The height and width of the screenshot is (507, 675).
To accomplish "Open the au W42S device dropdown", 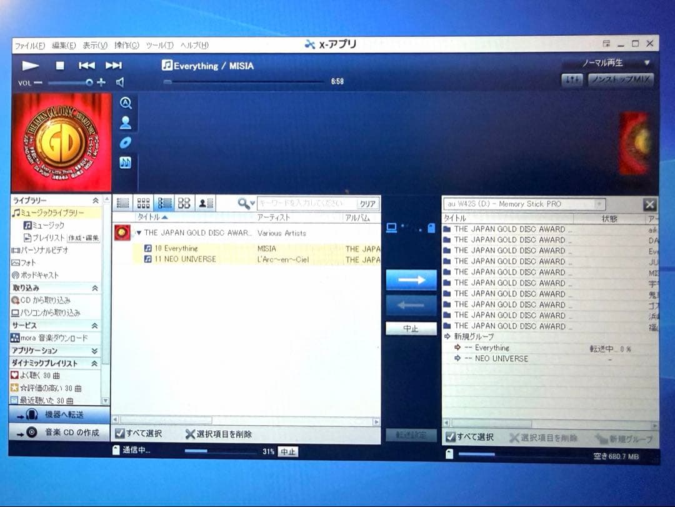I will coord(524,204).
